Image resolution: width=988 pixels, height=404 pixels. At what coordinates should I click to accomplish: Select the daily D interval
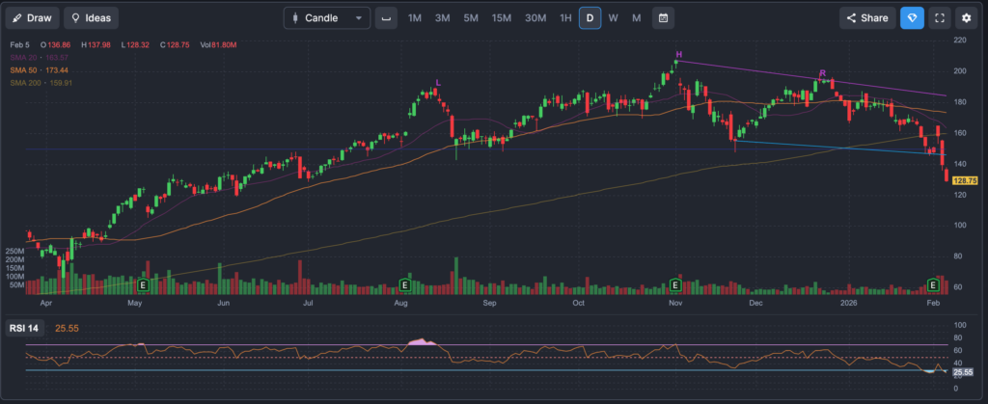coord(590,17)
